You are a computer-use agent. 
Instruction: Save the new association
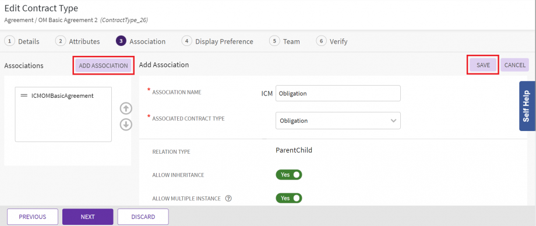[483, 65]
